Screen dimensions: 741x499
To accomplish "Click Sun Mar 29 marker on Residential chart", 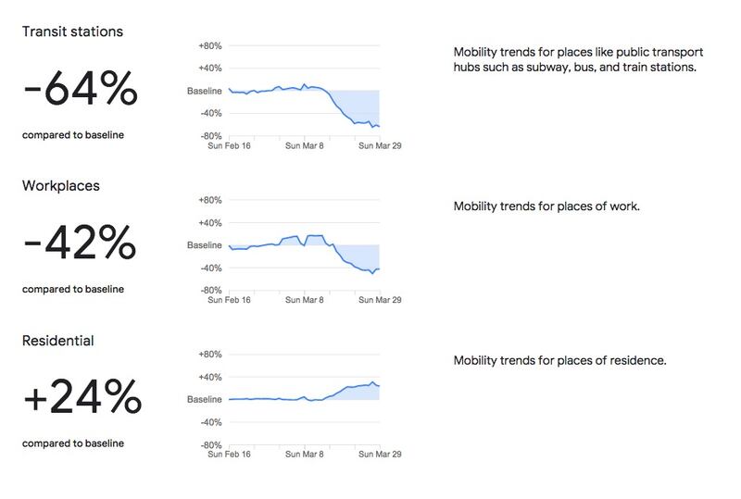I will [x=380, y=454].
